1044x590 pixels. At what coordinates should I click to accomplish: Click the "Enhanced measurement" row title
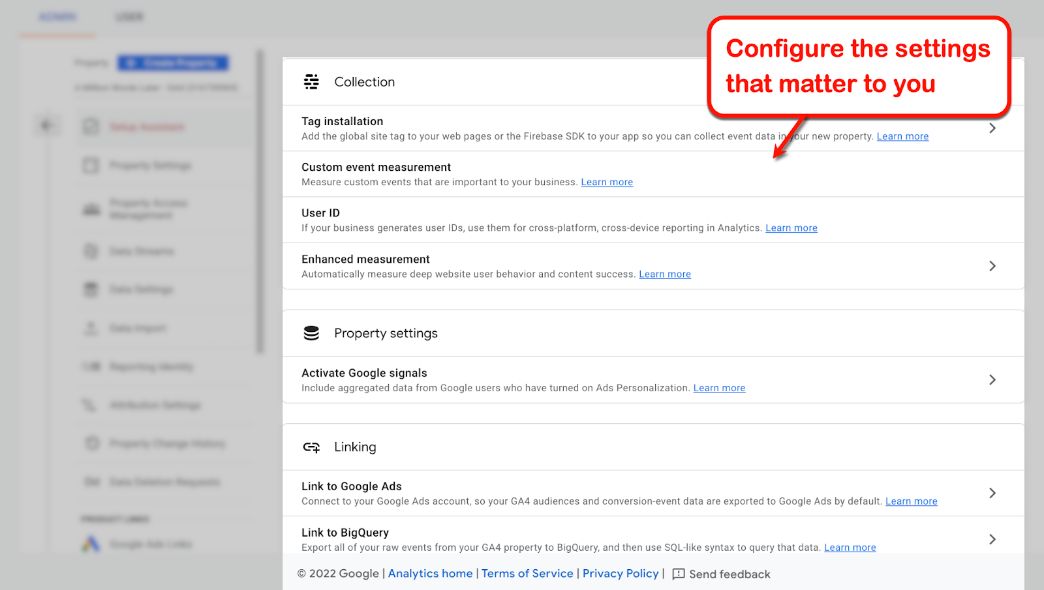365,259
